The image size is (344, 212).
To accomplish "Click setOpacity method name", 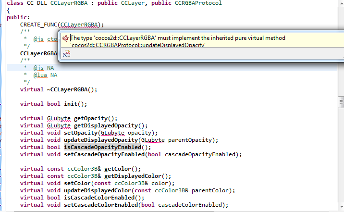I will 81,133.
